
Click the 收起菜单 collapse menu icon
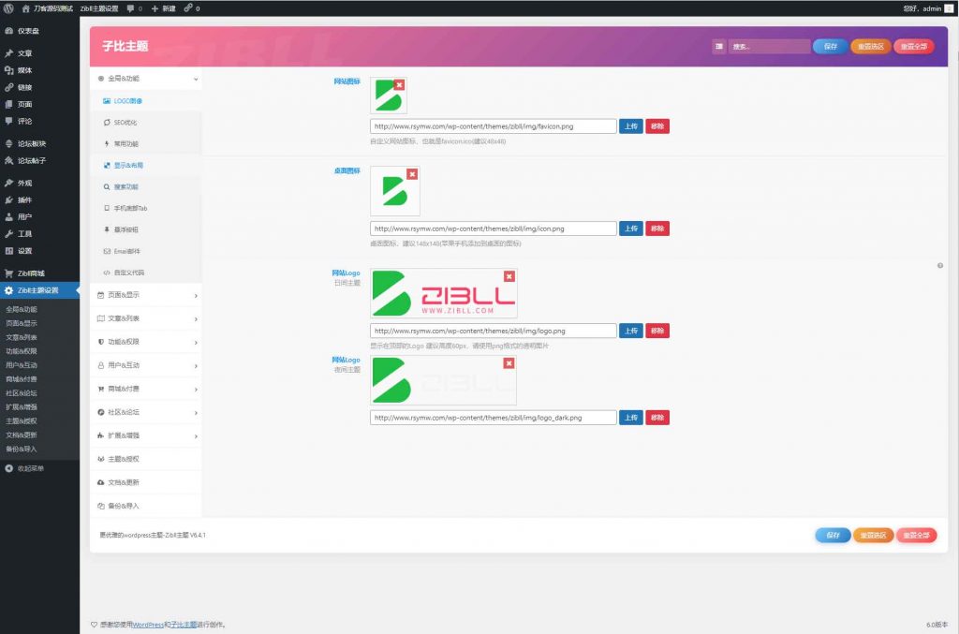(x=9, y=468)
